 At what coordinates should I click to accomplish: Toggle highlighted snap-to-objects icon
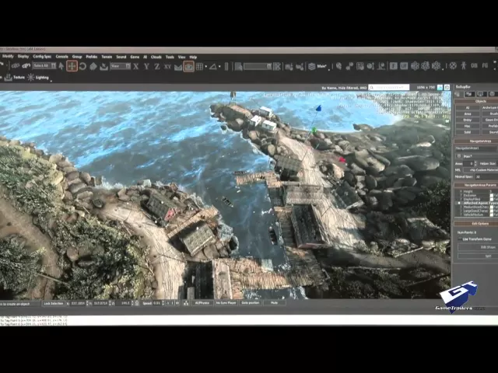[188, 66]
